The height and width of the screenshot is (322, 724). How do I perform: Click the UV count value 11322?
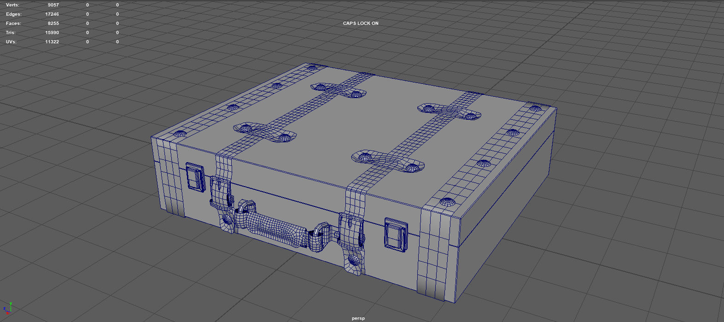[x=52, y=42]
